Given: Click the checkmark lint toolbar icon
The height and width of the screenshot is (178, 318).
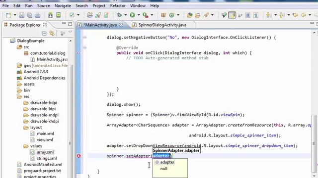Looking at the screenshot, I should tap(72, 15).
